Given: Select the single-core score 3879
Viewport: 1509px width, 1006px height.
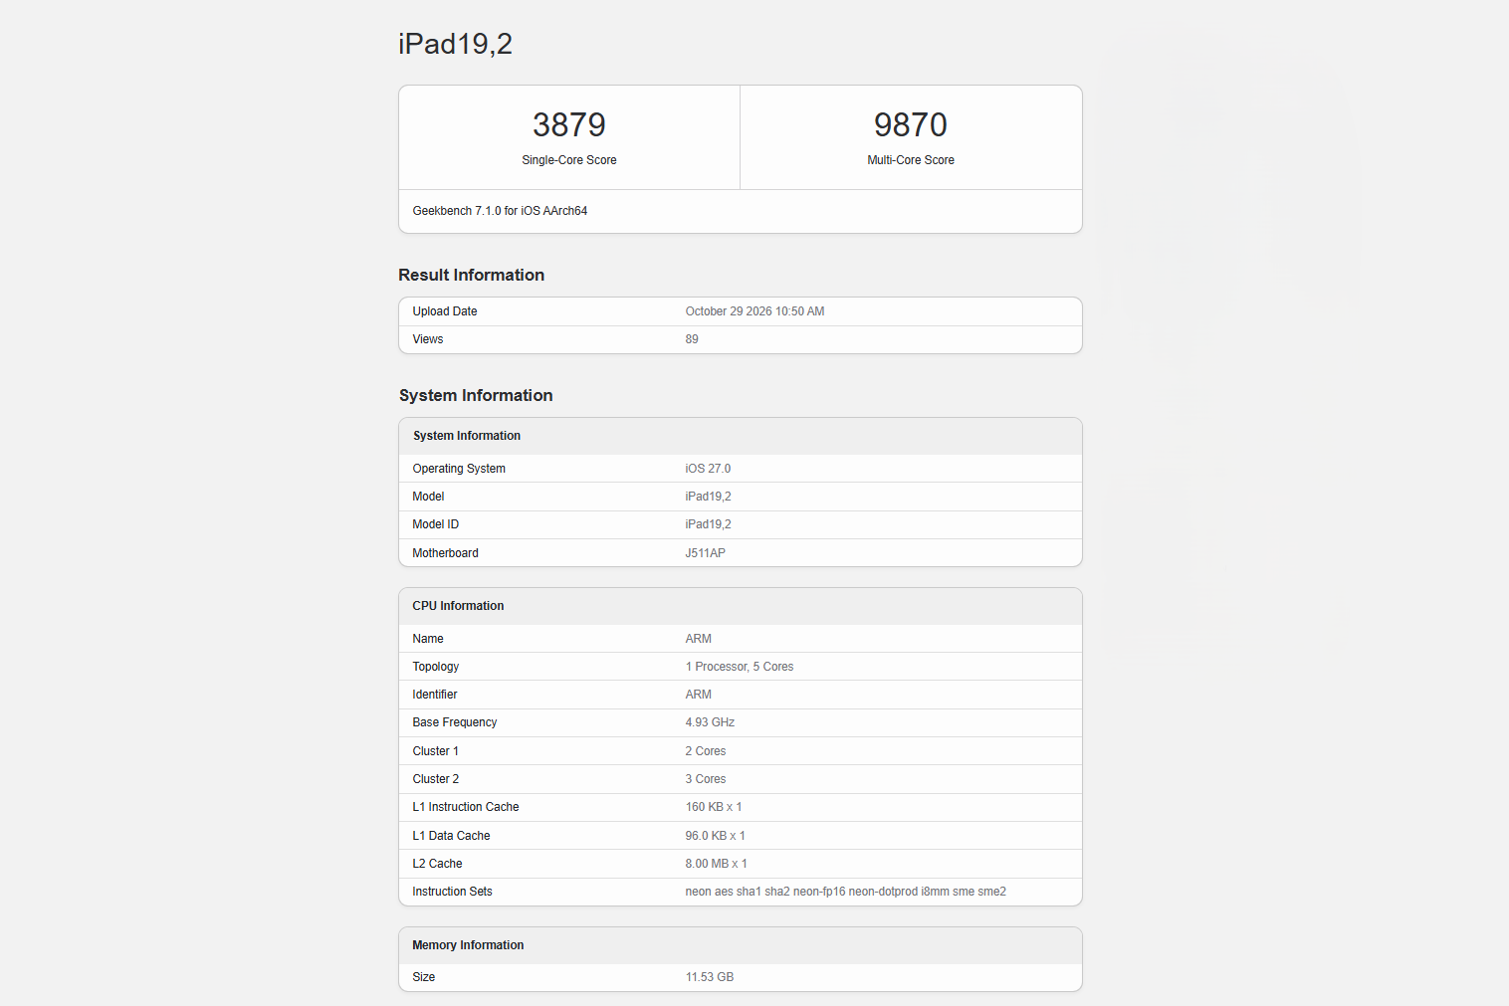Looking at the screenshot, I should 569,124.
